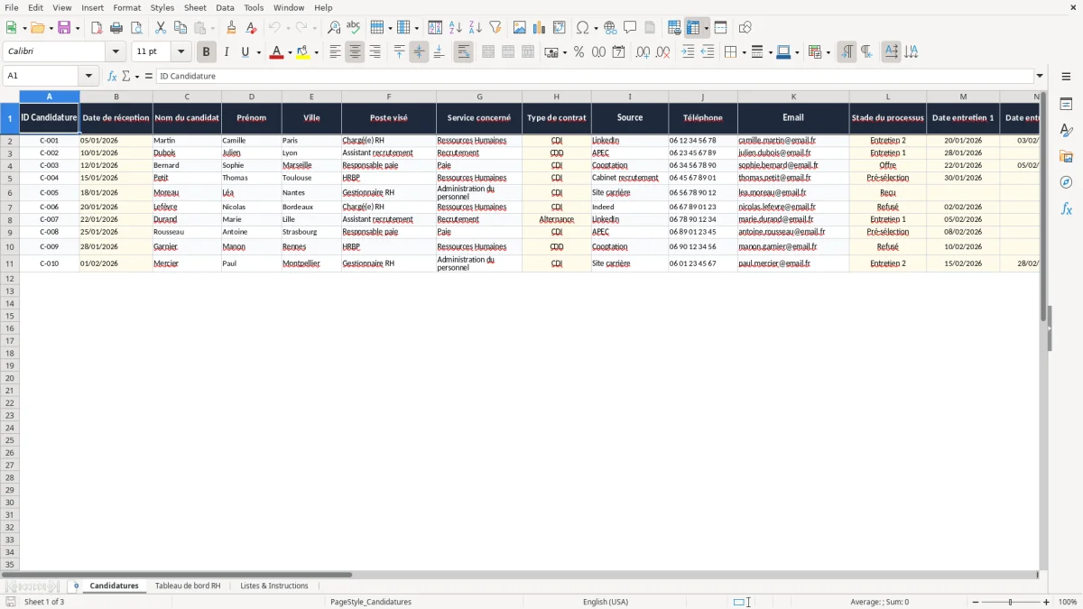Open sidebar Navigator compass icon
The width and height of the screenshot is (1083, 609).
1067,183
